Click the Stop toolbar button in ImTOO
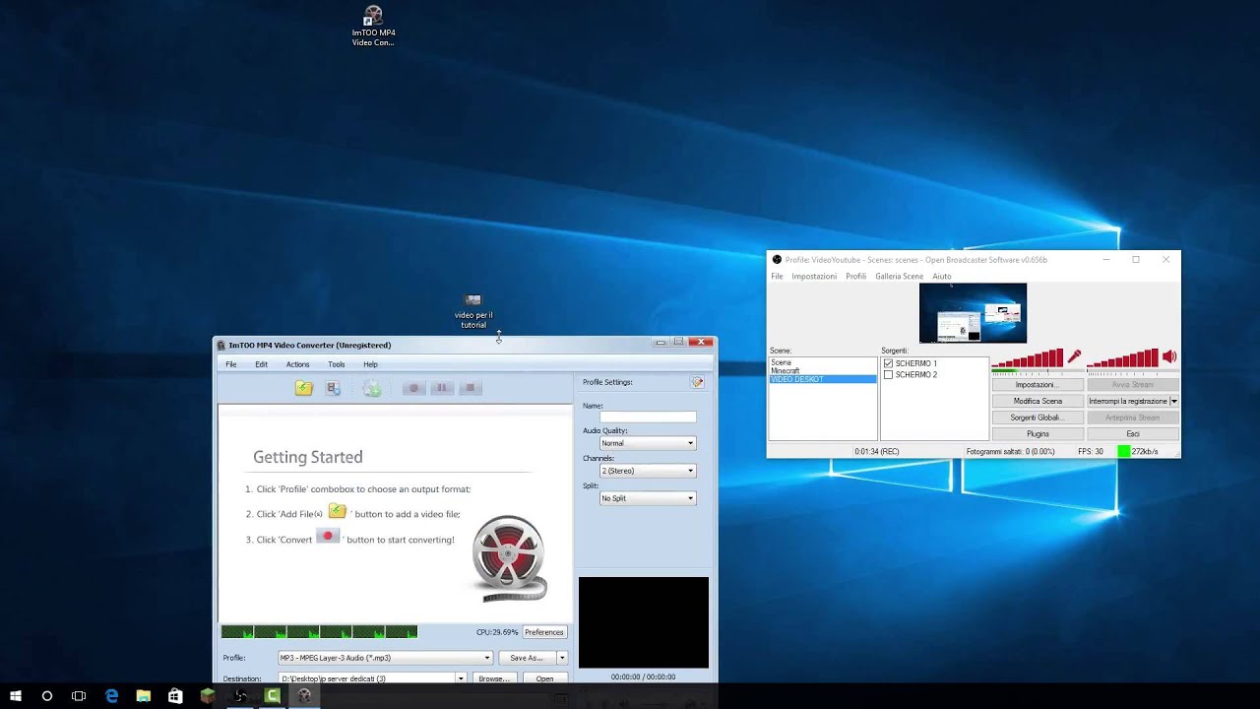Image resolution: width=1260 pixels, height=709 pixels. [471, 388]
